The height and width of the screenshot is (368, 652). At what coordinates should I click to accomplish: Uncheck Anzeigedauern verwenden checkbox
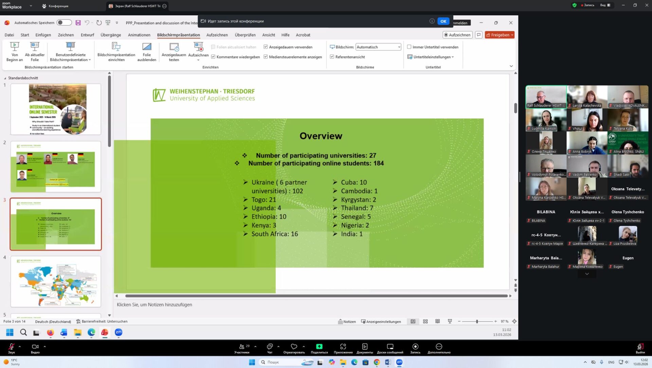(266, 47)
